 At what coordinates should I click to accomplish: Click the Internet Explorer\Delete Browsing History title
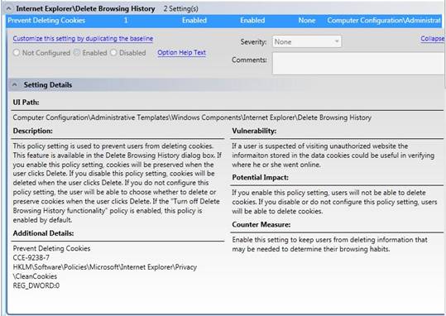pyautogui.click(x=85, y=9)
